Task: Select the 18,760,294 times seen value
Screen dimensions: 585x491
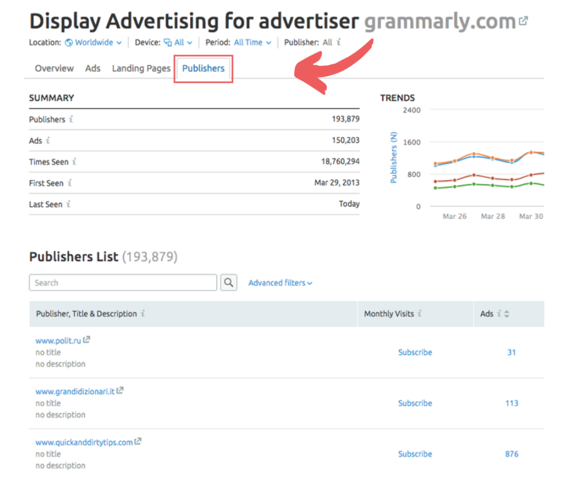Action: tap(340, 162)
